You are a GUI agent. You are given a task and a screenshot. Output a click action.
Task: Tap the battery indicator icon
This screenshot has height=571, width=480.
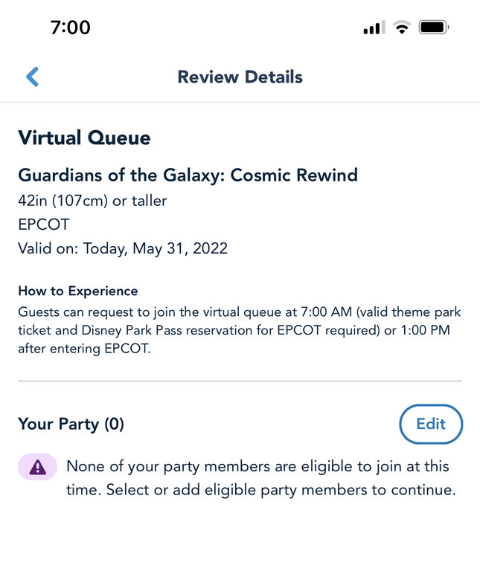pyautogui.click(x=434, y=28)
